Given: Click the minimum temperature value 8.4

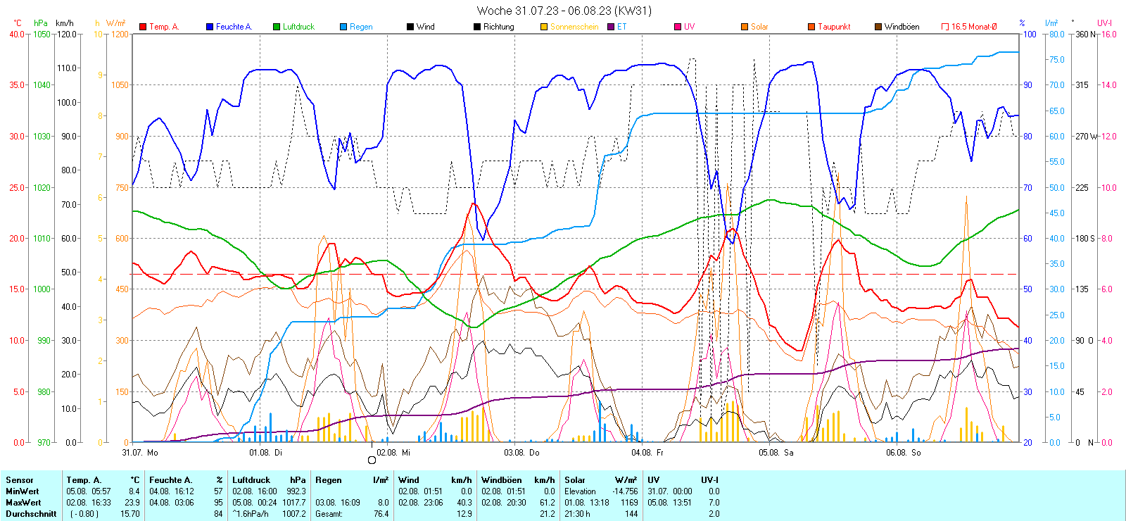Looking at the screenshot, I should (134, 491).
